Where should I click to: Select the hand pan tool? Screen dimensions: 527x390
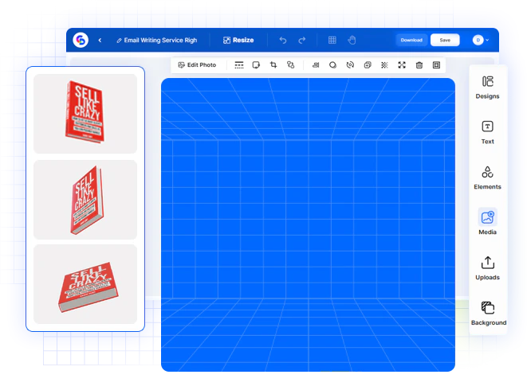pos(352,41)
